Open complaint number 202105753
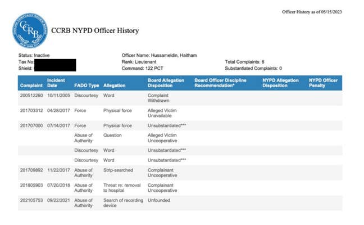The image size is (364, 225). click(31, 200)
